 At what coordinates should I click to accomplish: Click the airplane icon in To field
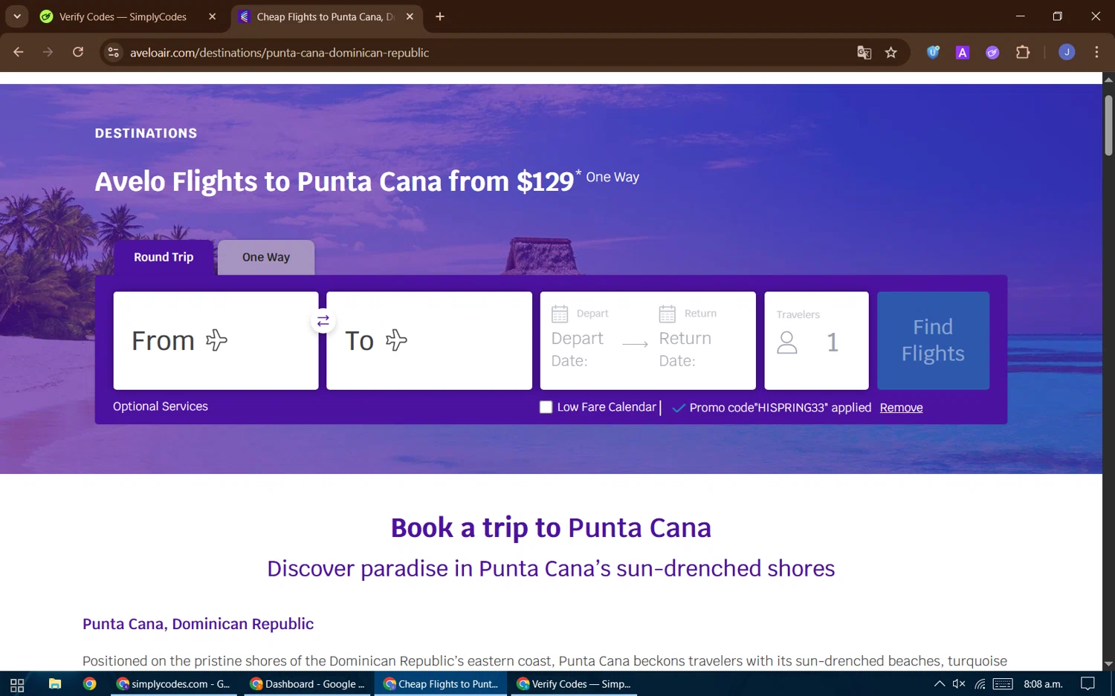coord(396,340)
